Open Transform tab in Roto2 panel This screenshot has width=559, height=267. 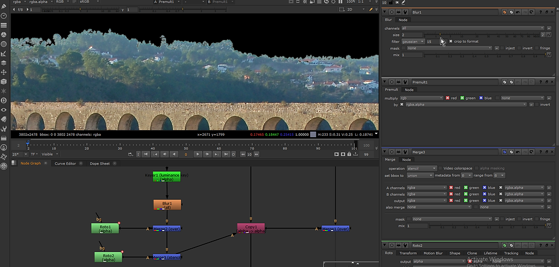pos(408,253)
